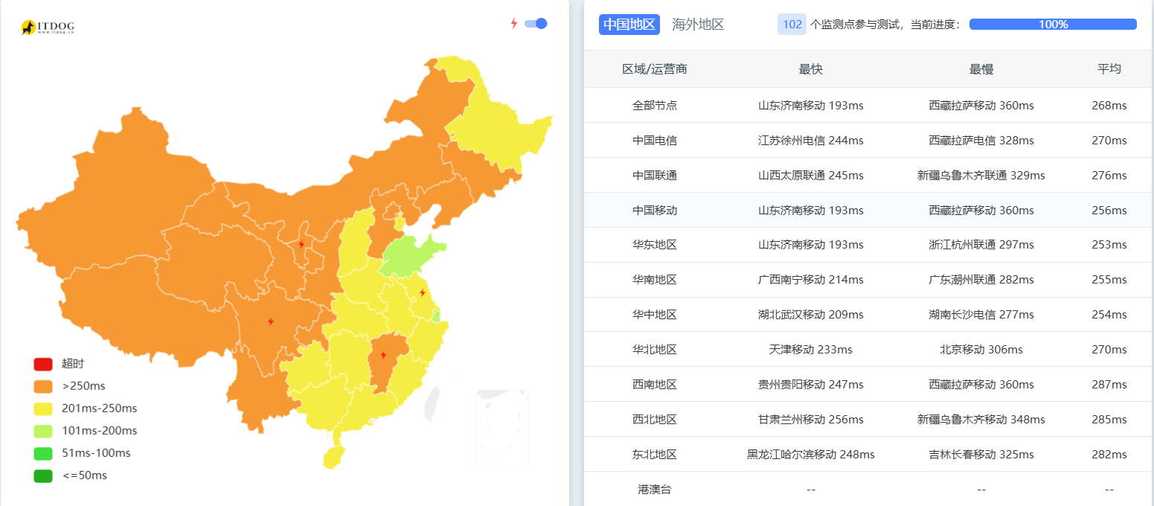Click 甘肃兰州移动 256ms cell
The height and width of the screenshot is (506, 1154).
811,420
